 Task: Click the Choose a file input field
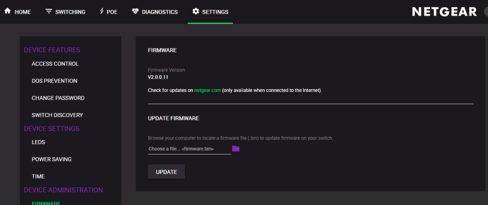190,149
